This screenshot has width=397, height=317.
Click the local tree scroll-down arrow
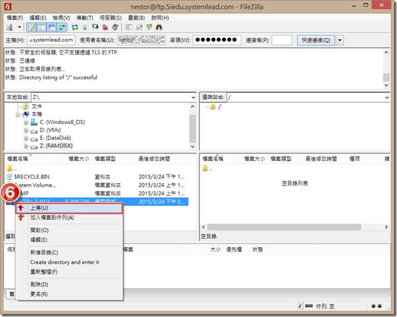point(193,146)
